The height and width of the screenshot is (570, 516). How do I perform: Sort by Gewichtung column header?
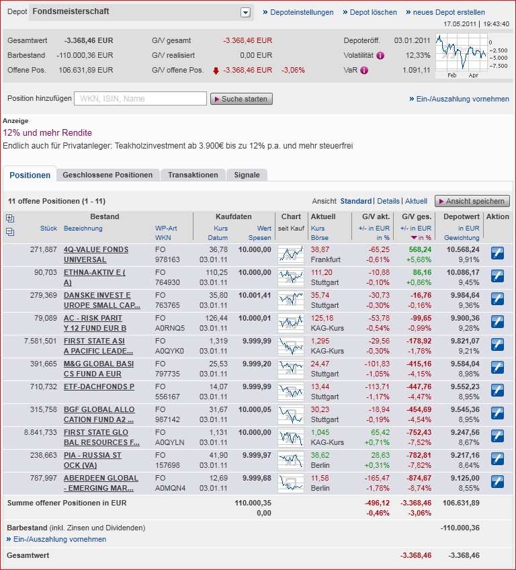pos(462,238)
